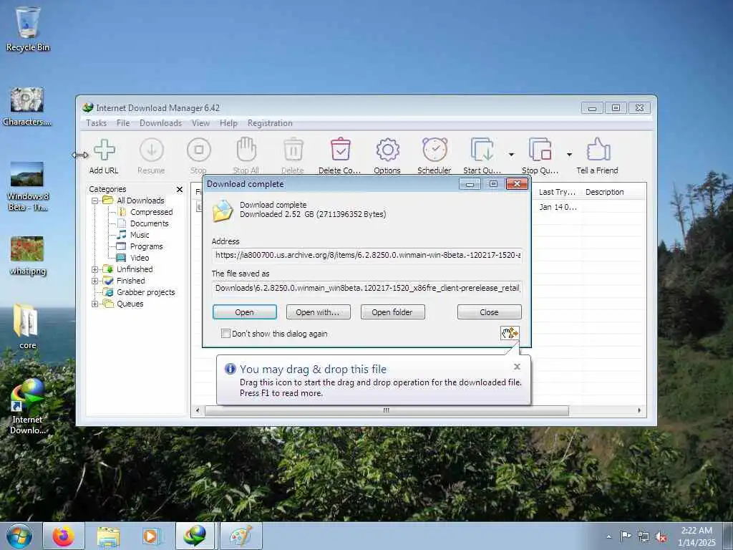Viewport: 733px width, 550px height.
Task: Click the scroll left arrow in list
Action: click(198, 410)
